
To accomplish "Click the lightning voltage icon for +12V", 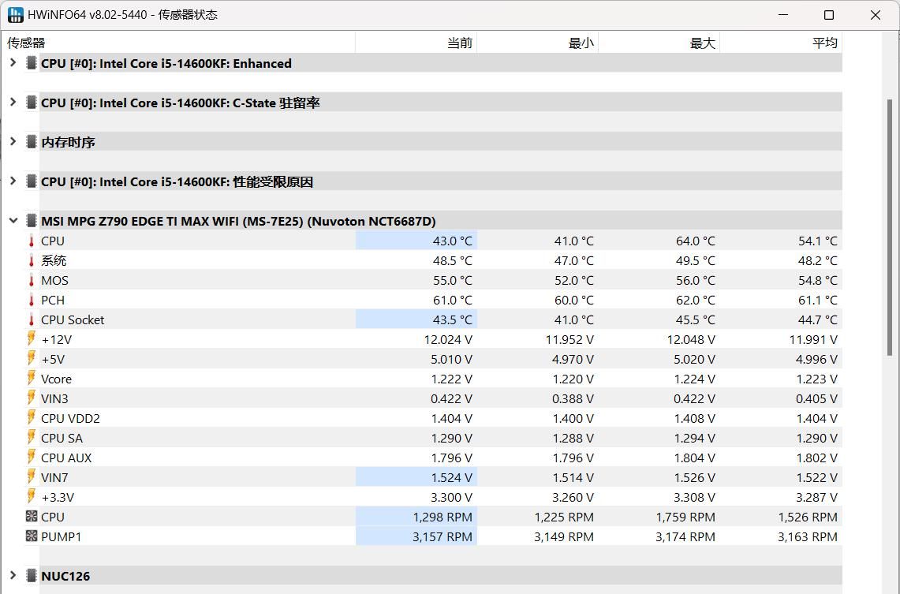I will click(x=32, y=338).
